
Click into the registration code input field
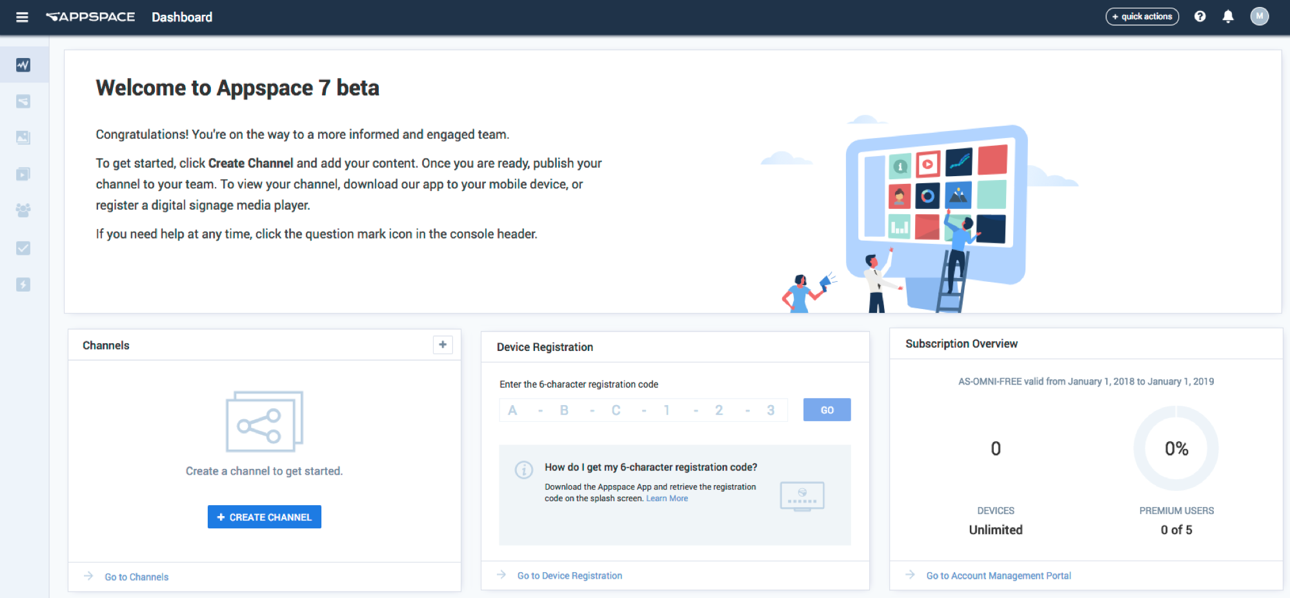(x=643, y=410)
